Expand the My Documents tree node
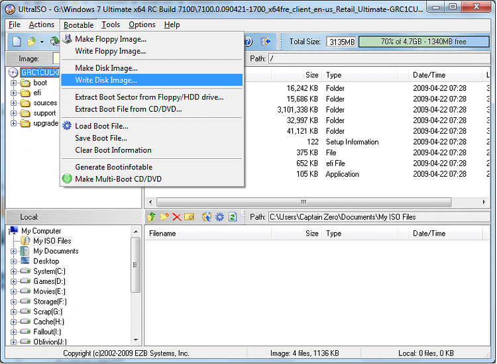The width and height of the screenshot is (497, 364). [14, 251]
